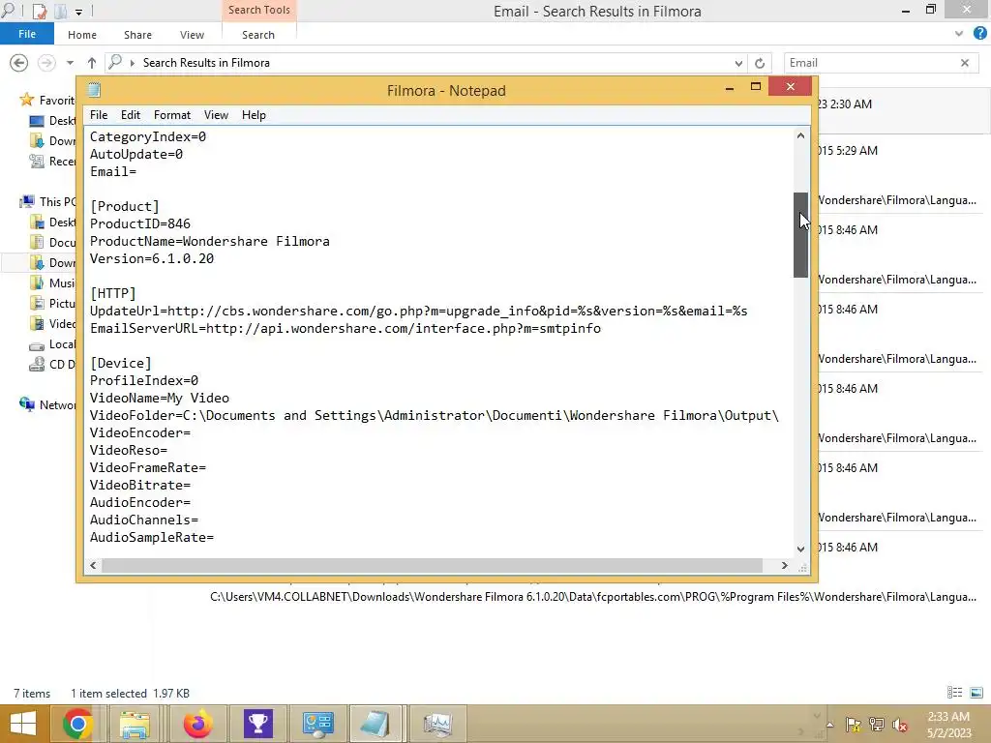Switch to Explorer View ribbon tab
Viewport: 991px width, 743px height.
[192, 35]
